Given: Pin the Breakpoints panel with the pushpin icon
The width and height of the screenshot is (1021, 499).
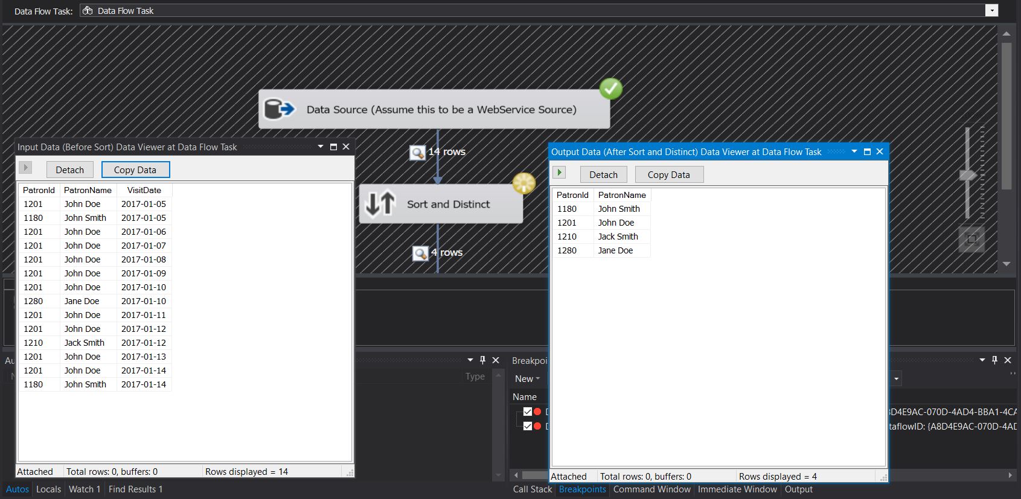Looking at the screenshot, I should tap(994, 360).
